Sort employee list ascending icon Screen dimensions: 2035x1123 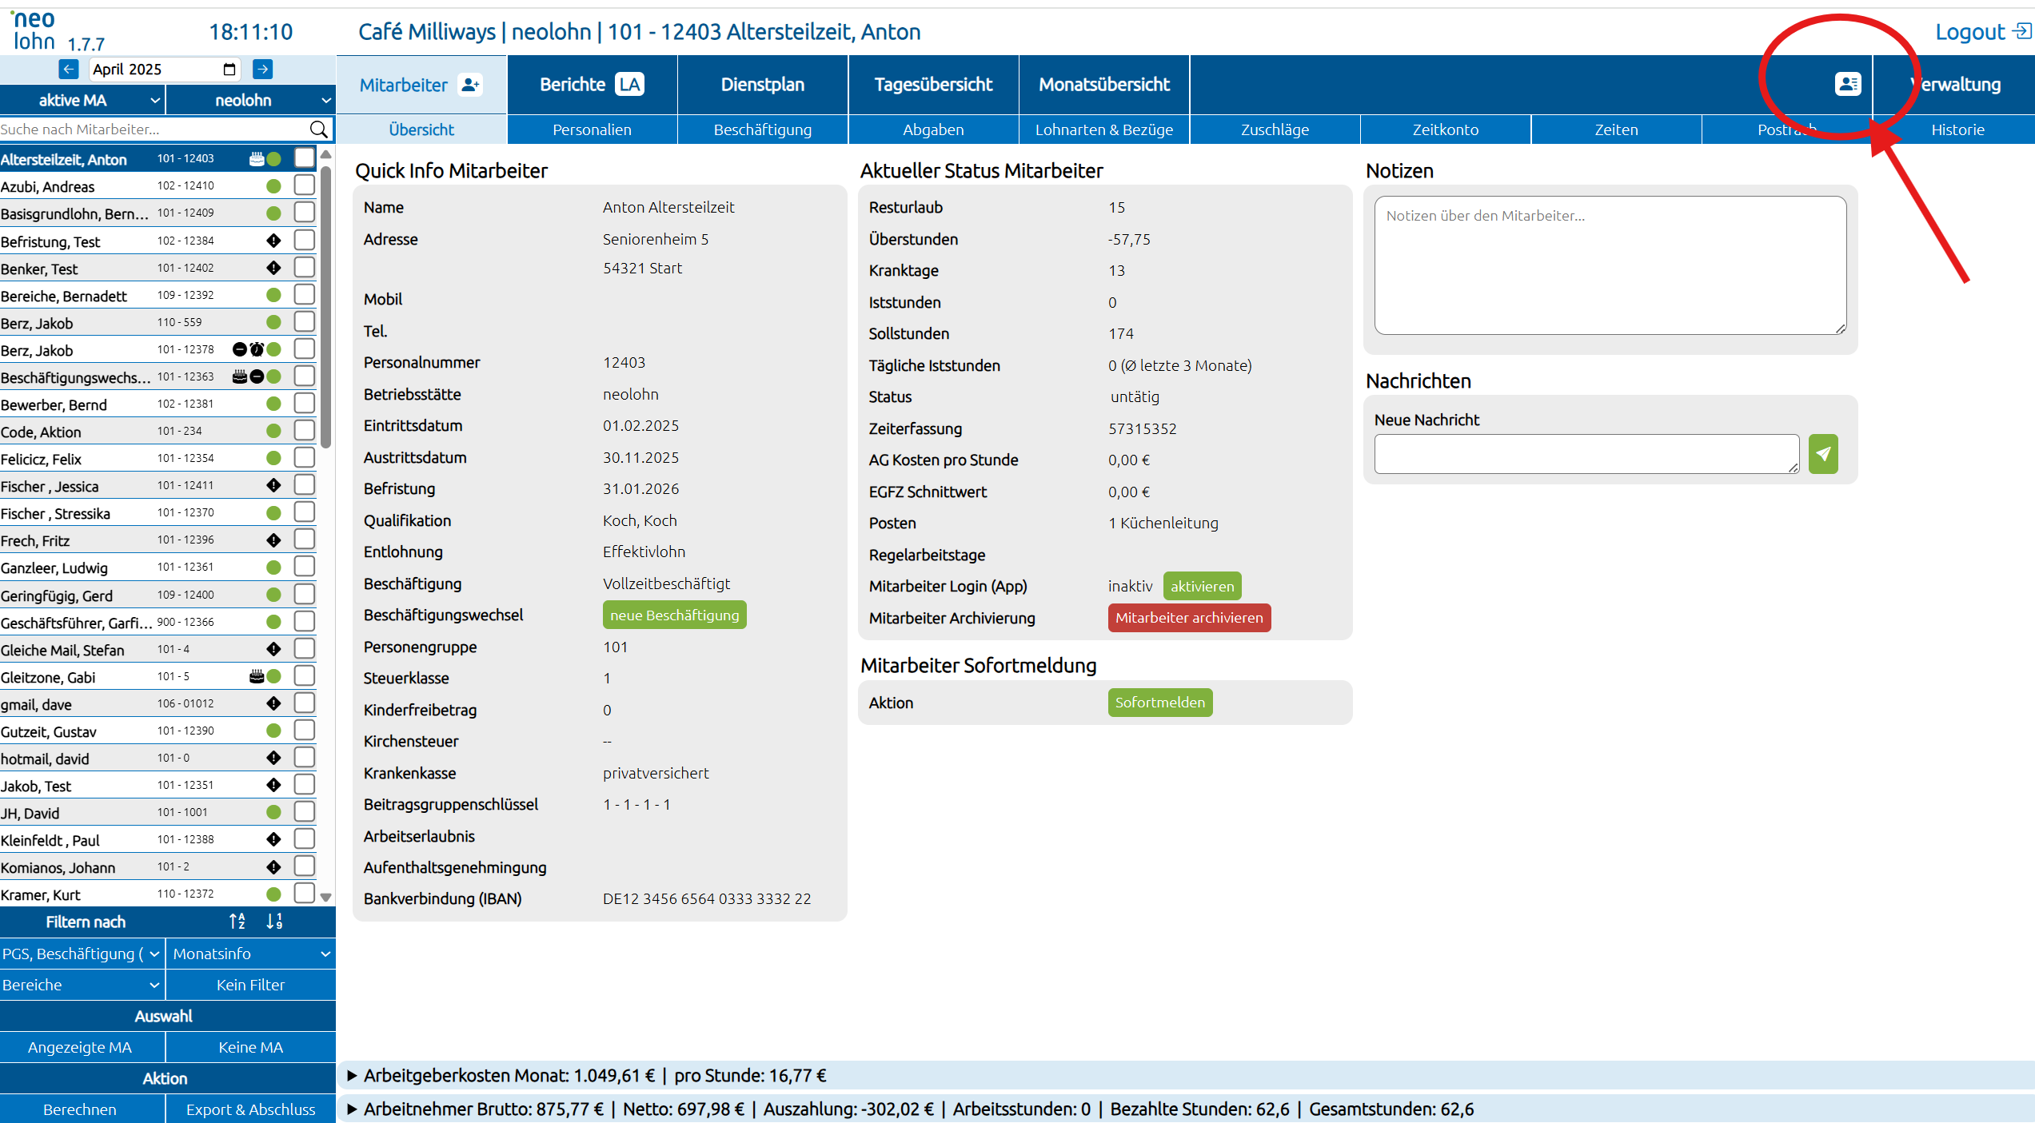point(237,922)
